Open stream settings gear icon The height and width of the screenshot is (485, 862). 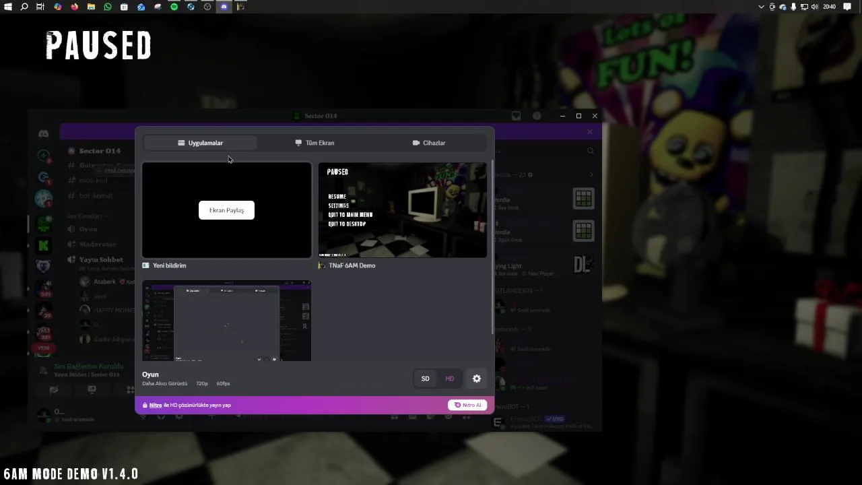477,379
